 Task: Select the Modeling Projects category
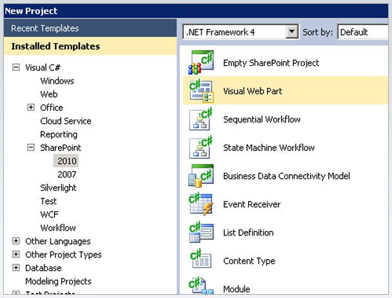(58, 281)
